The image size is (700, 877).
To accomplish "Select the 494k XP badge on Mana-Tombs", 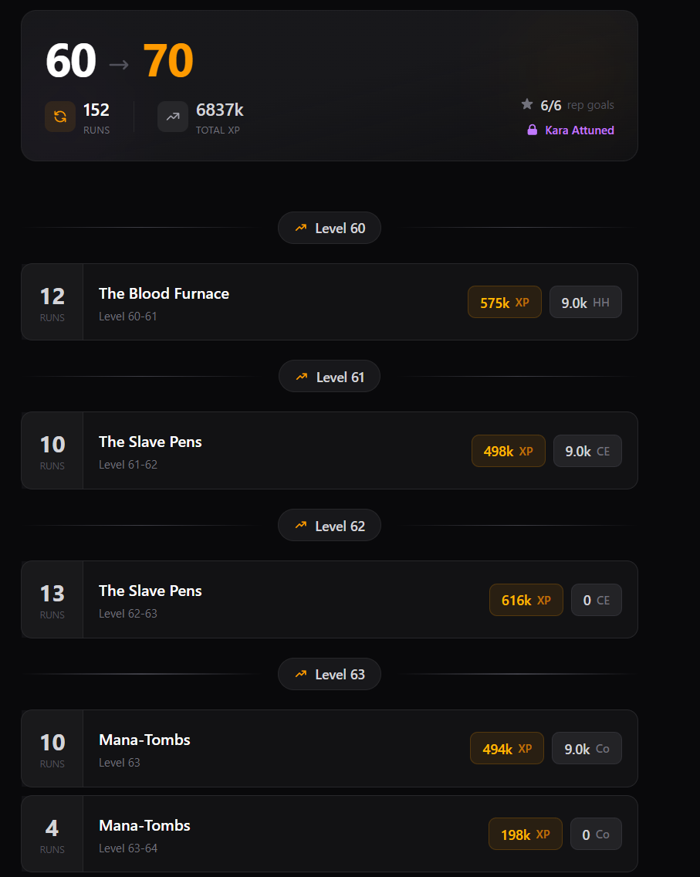I will [506, 748].
